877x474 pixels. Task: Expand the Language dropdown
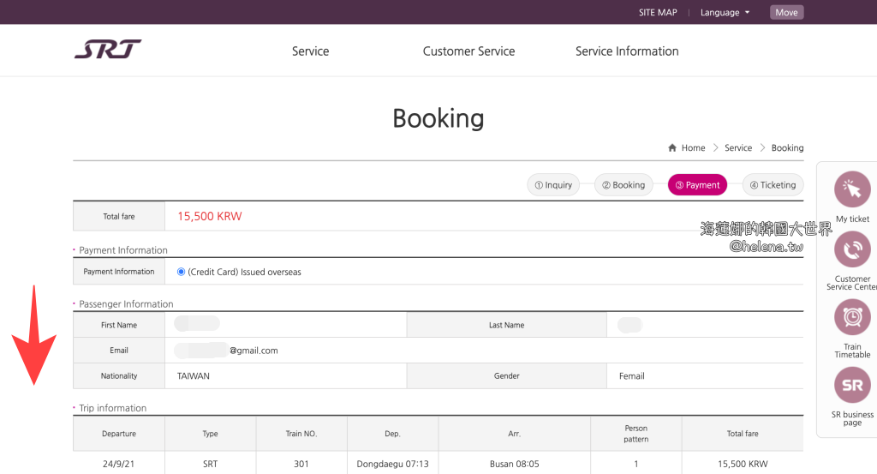(725, 13)
